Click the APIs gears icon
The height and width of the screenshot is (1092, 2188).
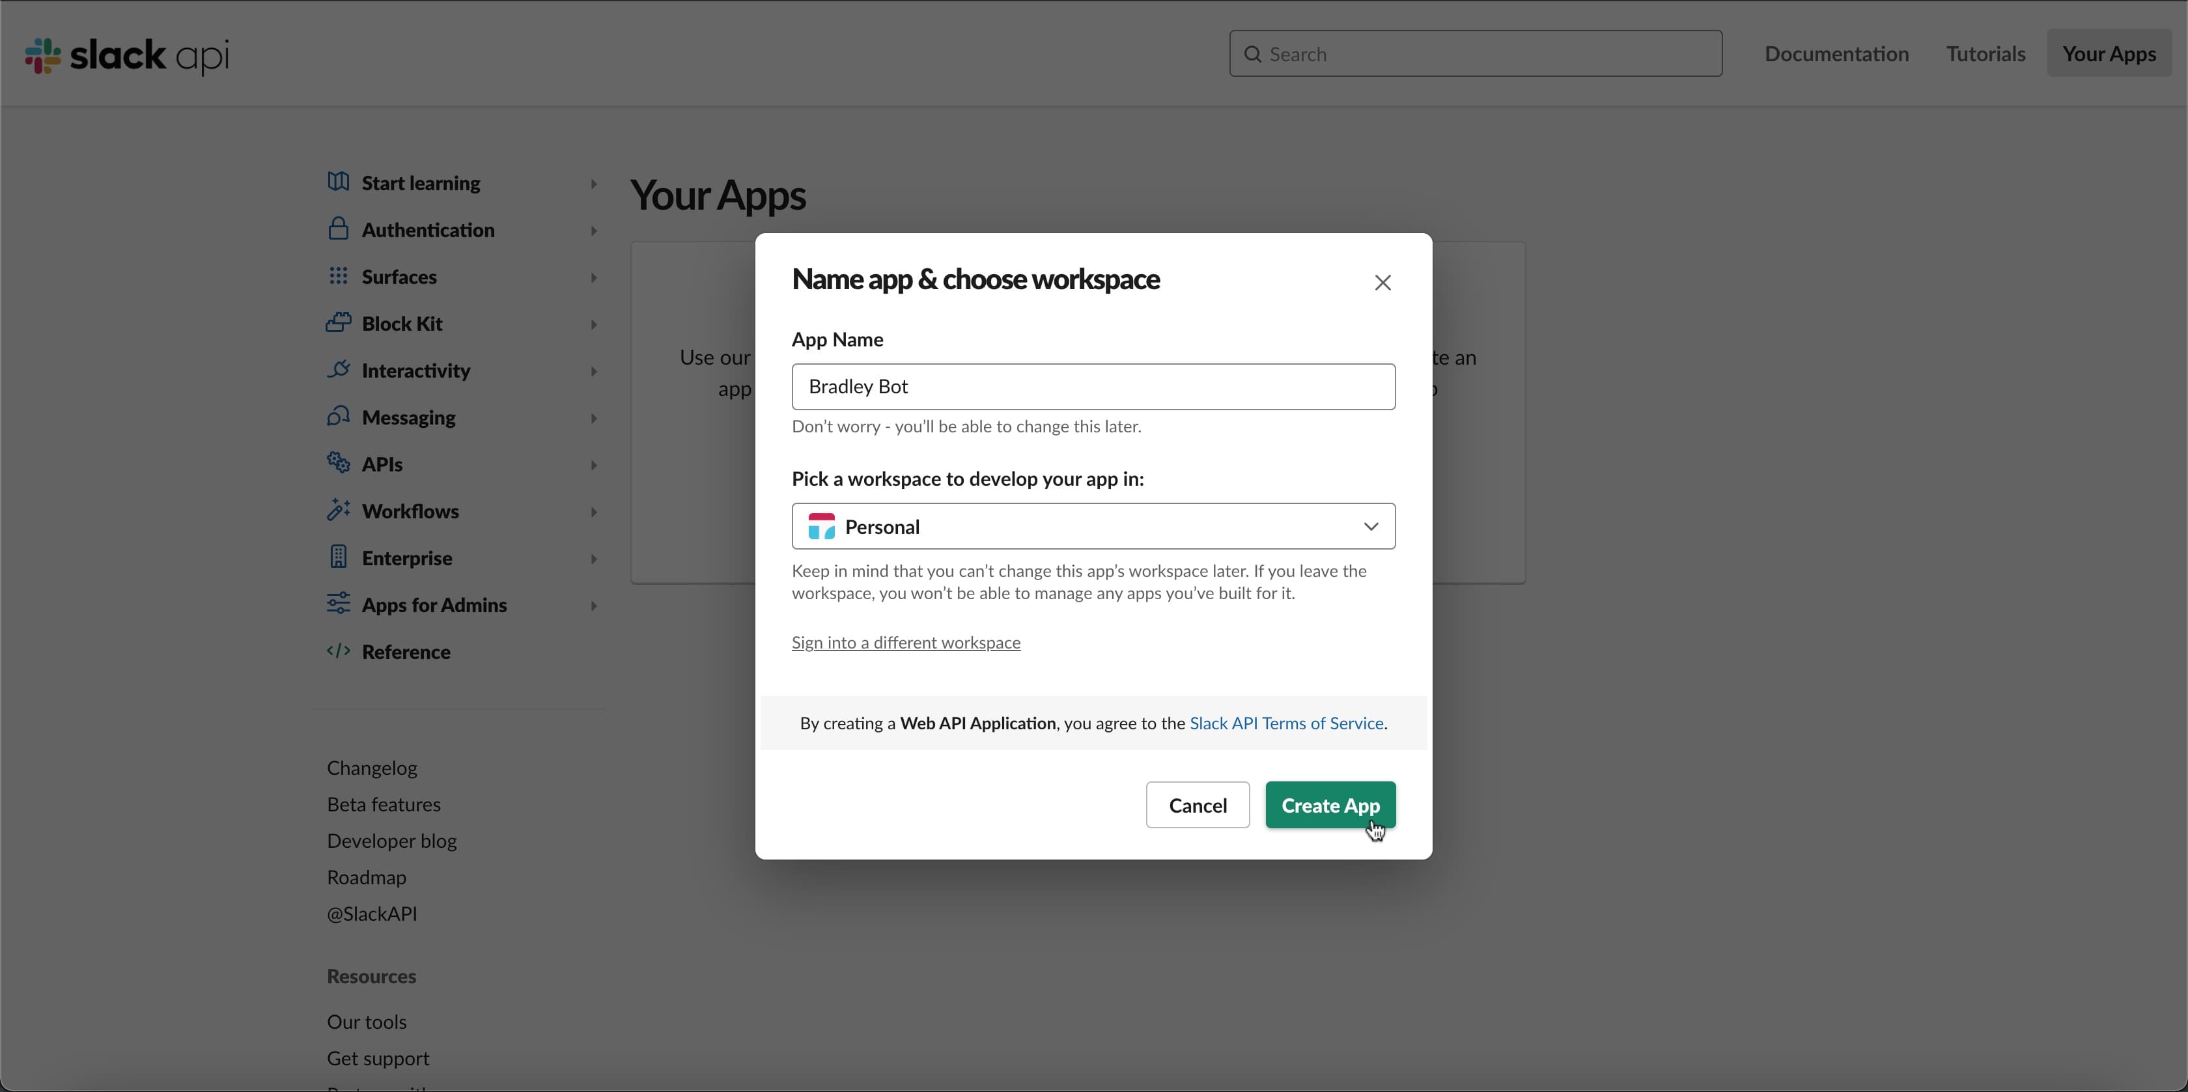(x=338, y=463)
